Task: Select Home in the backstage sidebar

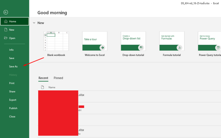Action: 14,21
